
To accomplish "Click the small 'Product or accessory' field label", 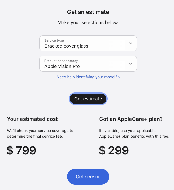I will point(61,61).
